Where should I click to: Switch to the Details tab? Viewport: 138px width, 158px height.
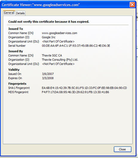tap(20, 13)
